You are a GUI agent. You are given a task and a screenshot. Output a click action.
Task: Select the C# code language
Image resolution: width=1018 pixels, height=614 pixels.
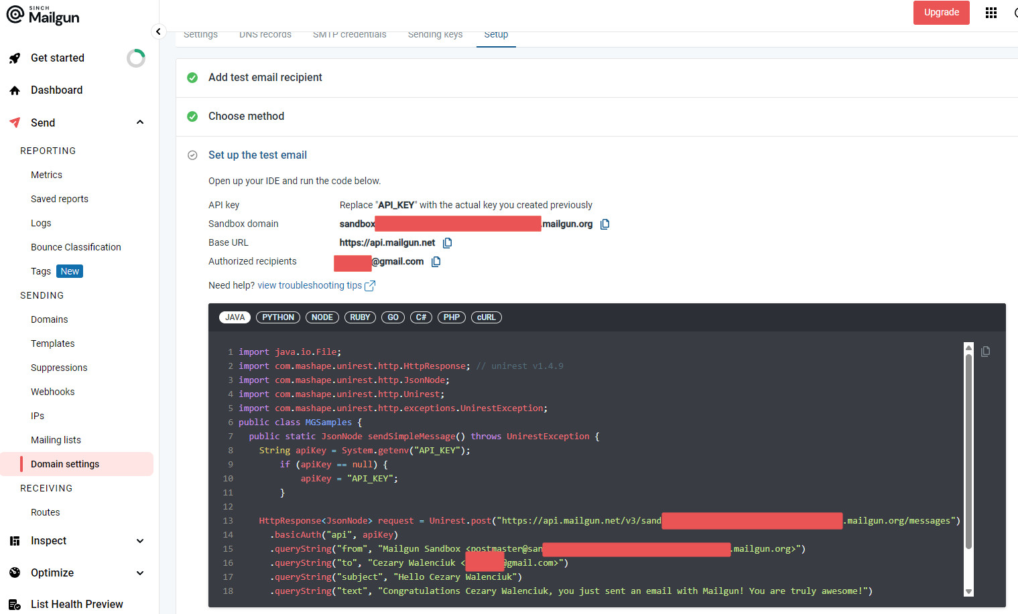point(421,317)
